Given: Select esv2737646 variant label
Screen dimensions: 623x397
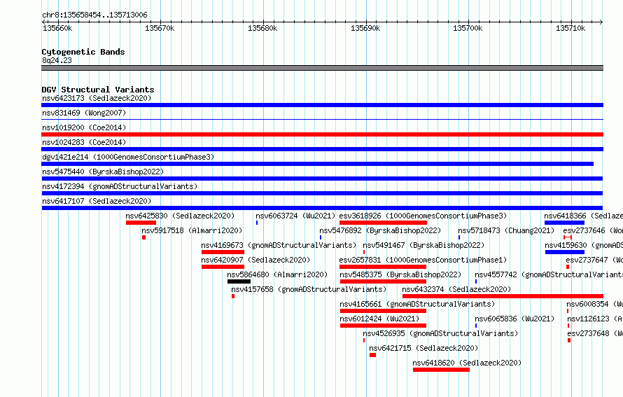Looking at the screenshot, I should [593, 230].
